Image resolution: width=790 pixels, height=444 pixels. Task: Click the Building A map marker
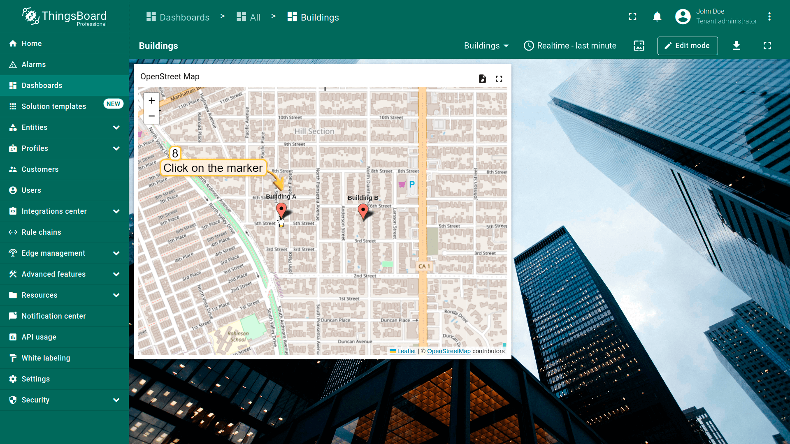(281, 210)
